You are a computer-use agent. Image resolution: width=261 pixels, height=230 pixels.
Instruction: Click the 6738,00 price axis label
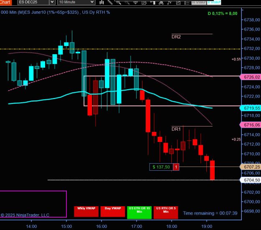(x=252, y=20)
